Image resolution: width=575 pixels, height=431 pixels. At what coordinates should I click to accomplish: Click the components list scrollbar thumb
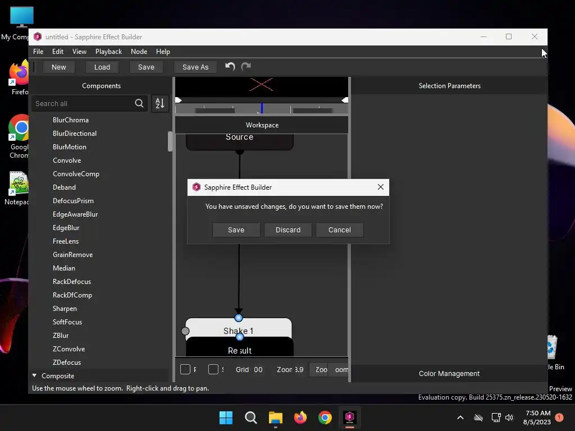(170, 141)
